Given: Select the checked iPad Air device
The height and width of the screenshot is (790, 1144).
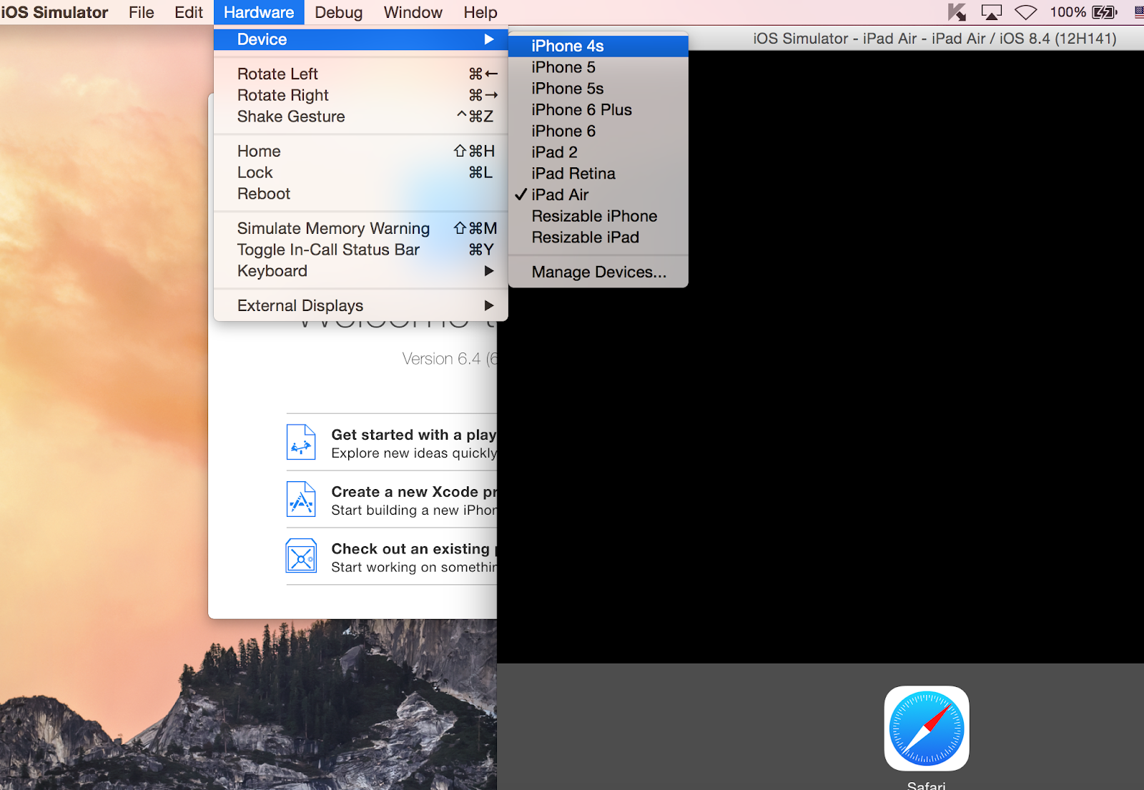Looking at the screenshot, I should [598, 194].
